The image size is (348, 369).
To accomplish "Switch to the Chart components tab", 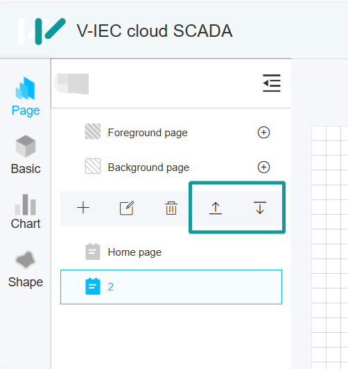I will (26, 211).
